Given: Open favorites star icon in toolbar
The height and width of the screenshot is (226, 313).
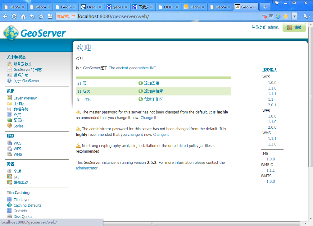Looking at the screenshot, I should pos(41,16).
